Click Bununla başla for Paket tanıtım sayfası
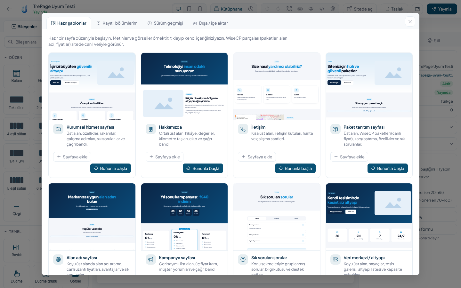The image size is (461, 288). click(388, 168)
